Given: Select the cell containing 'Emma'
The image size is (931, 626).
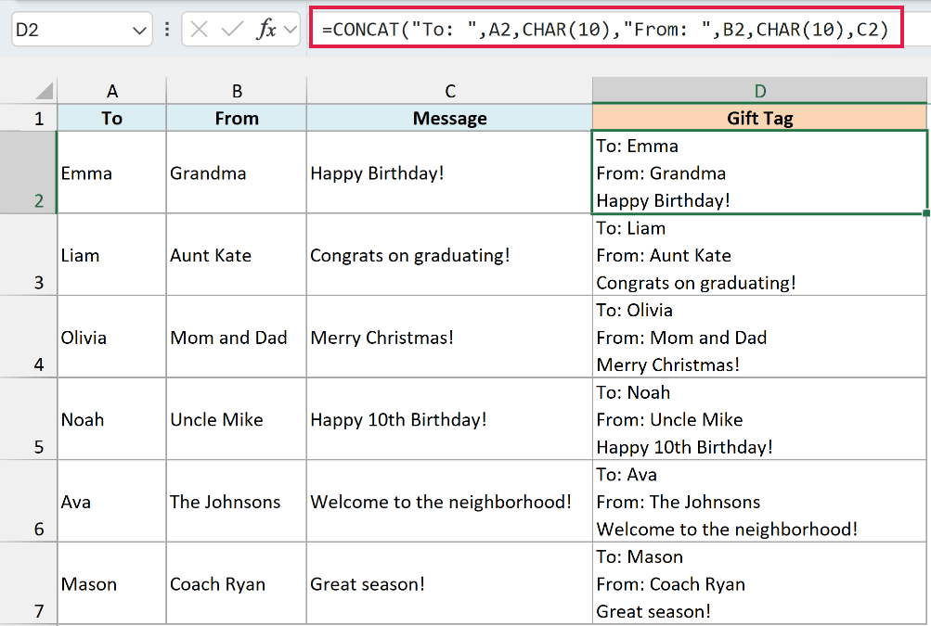Looking at the screenshot, I should (111, 172).
